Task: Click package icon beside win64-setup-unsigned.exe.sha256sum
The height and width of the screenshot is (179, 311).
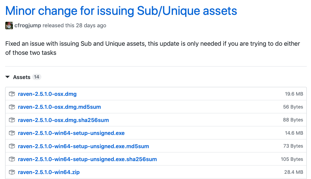Action: pyautogui.click(x=12, y=159)
